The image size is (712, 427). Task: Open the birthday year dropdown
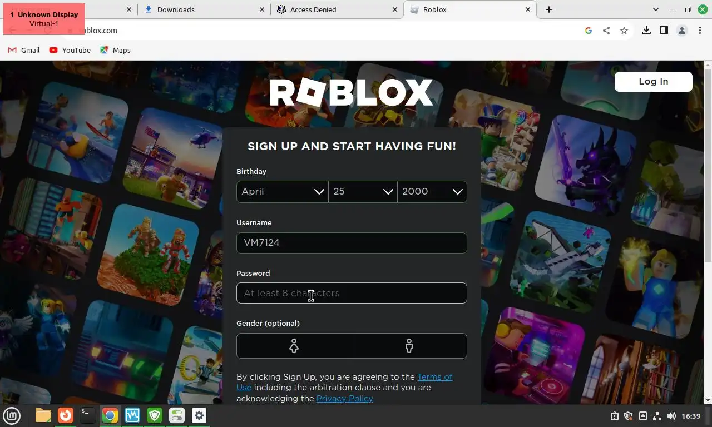tap(432, 191)
